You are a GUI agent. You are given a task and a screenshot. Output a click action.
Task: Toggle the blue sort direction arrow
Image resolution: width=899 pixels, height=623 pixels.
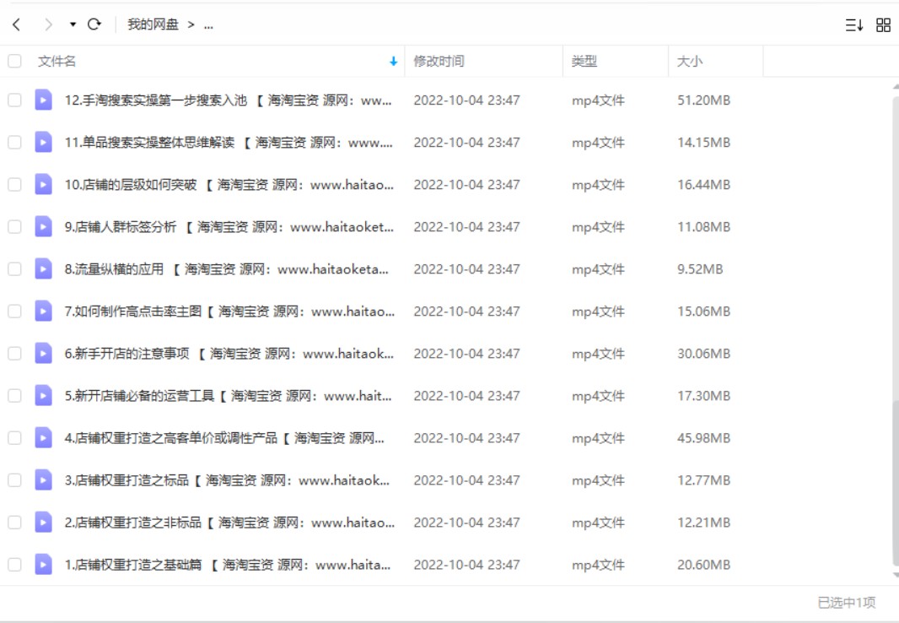coord(393,61)
